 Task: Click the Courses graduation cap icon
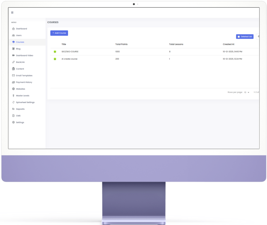13,42
